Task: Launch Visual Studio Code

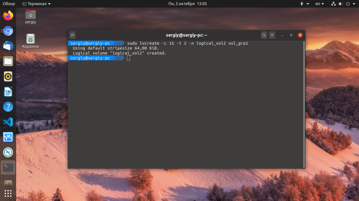Action: point(8,122)
